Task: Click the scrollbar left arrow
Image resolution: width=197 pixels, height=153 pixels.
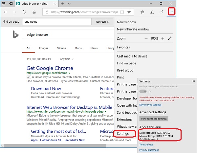Action: tap(2, 146)
